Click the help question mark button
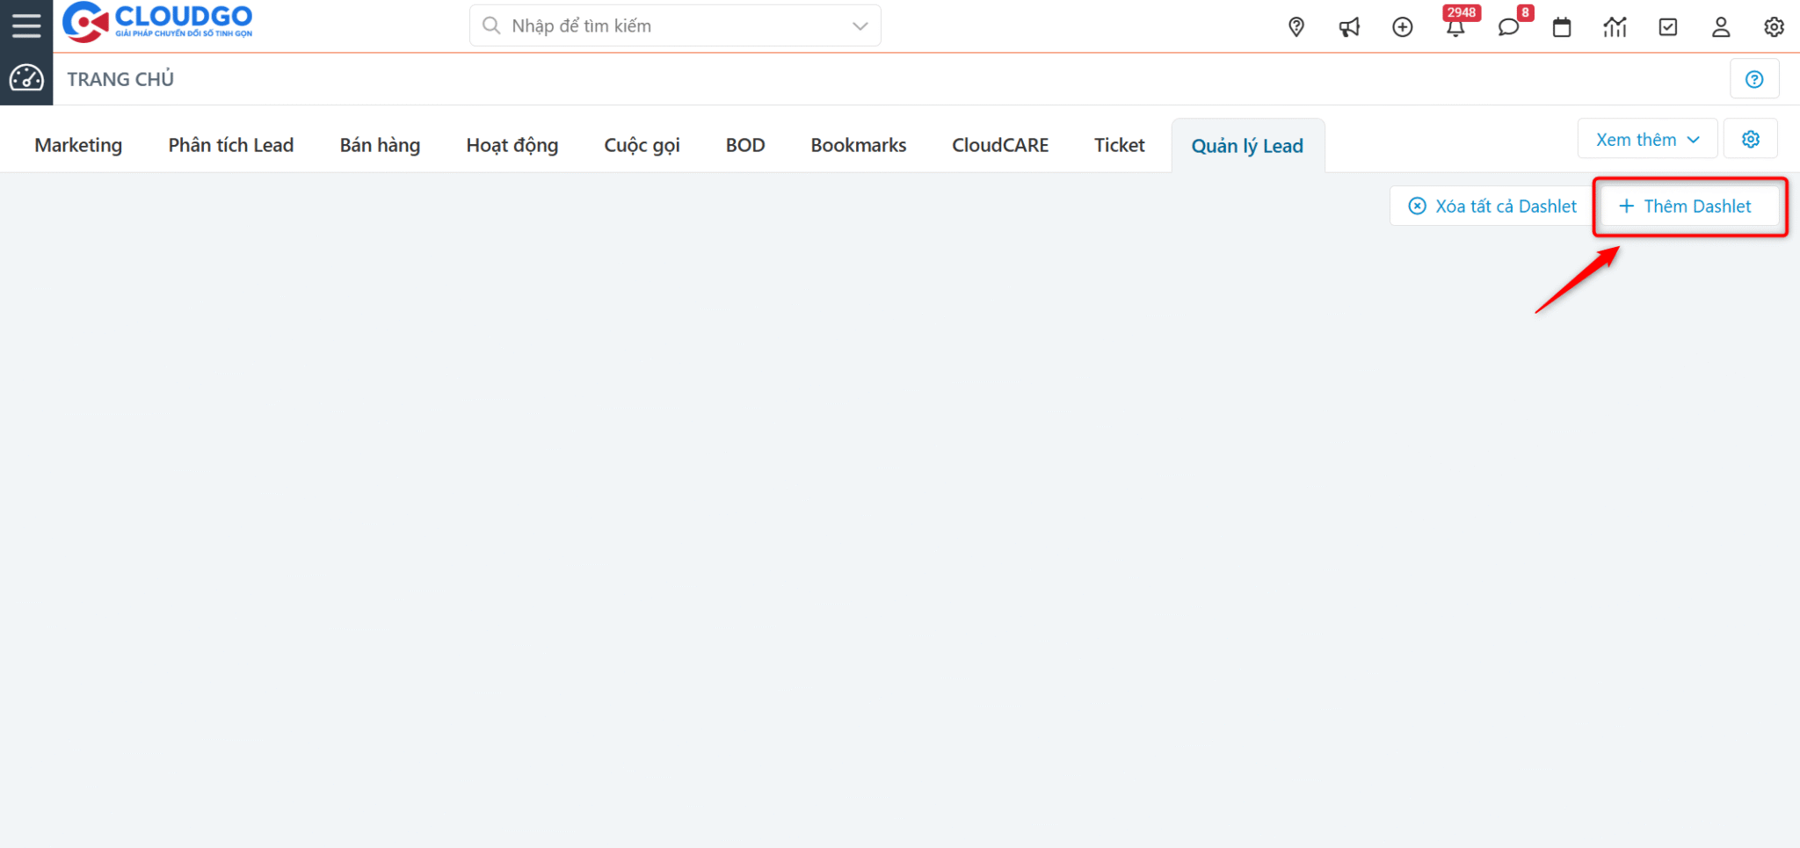 coord(1754,79)
